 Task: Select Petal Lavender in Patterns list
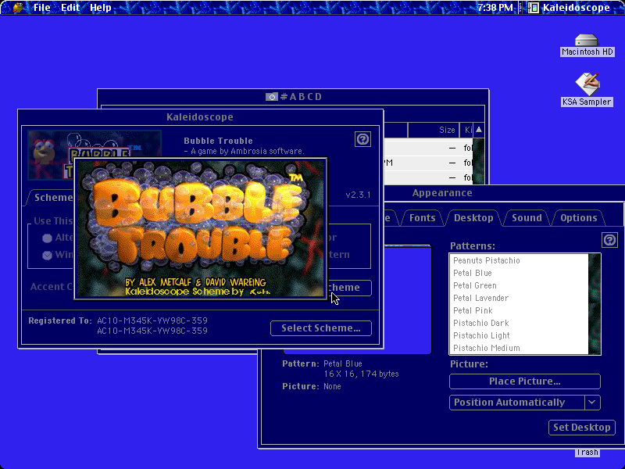(x=519, y=298)
